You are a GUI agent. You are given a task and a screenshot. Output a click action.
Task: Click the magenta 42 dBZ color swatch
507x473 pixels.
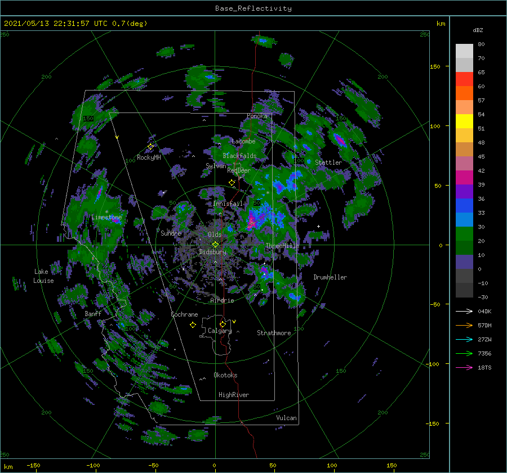pyautogui.click(x=464, y=177)
